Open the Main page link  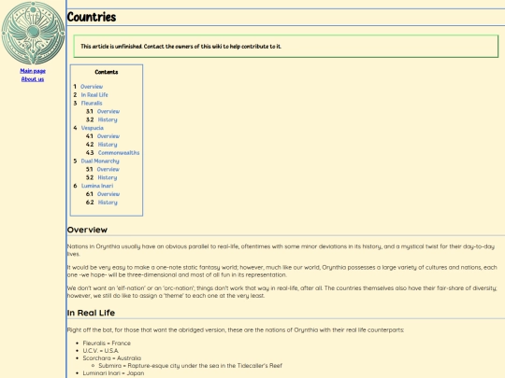pos(33,71)
